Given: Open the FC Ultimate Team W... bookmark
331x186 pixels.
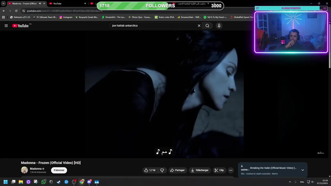Looking at the screenshot, I should [x=45, y=17].
